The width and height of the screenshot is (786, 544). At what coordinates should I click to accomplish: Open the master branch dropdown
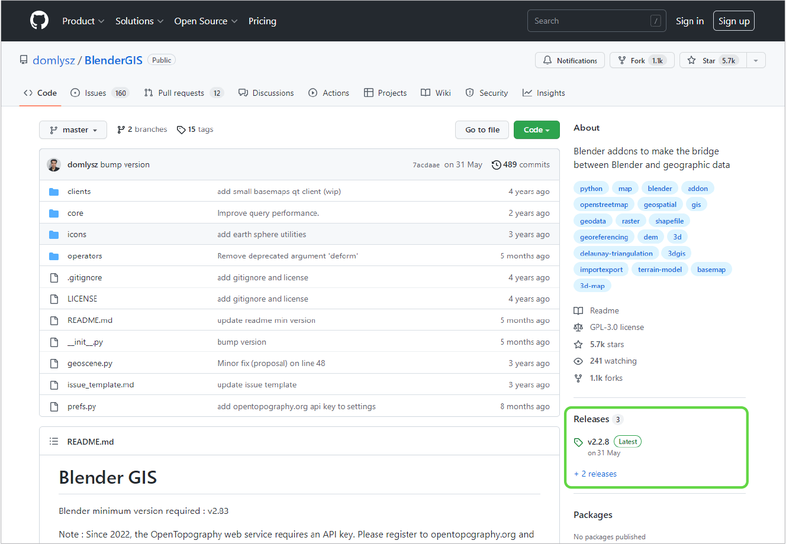(73, 130)
